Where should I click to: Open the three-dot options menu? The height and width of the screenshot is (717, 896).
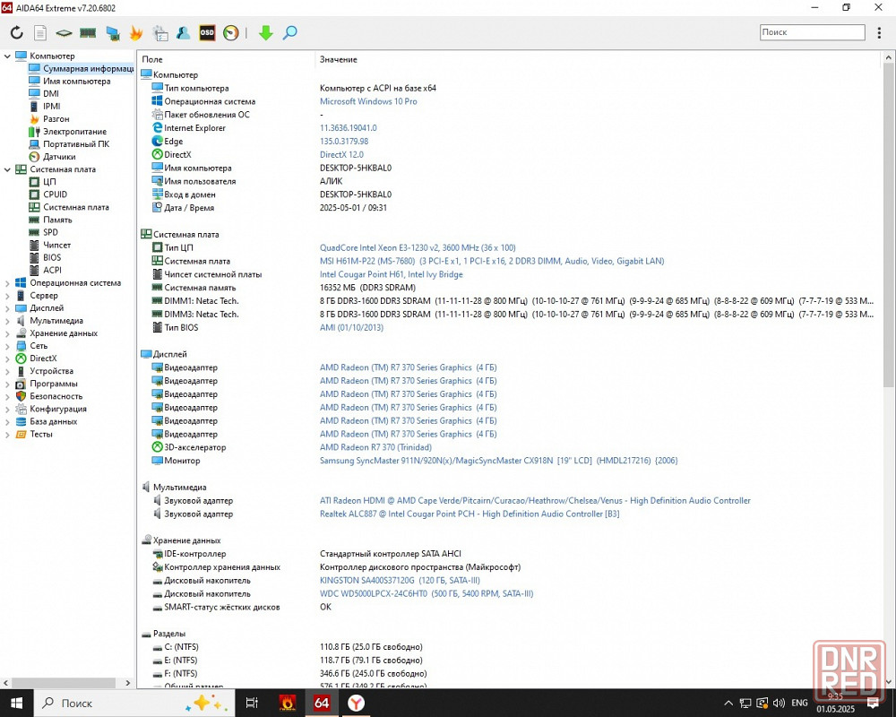(x=879, y=32)
